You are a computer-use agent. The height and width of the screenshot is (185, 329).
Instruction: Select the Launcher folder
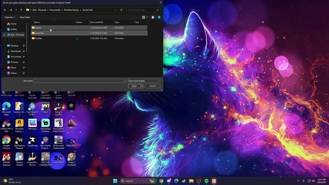89,33
